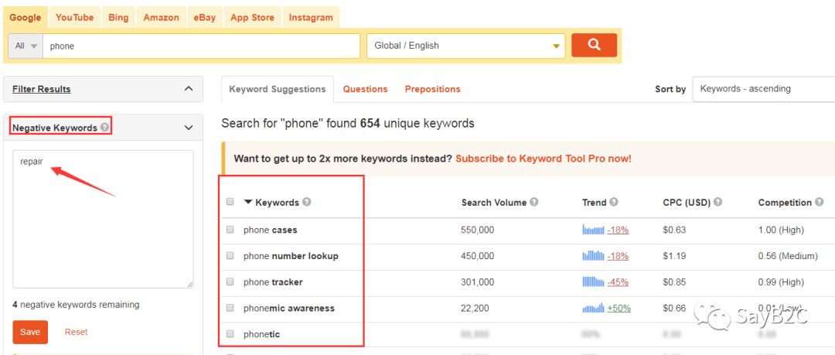Open the Sort by dropdown
The width and height of the screenshot is (835, 355).
[762, 89]
